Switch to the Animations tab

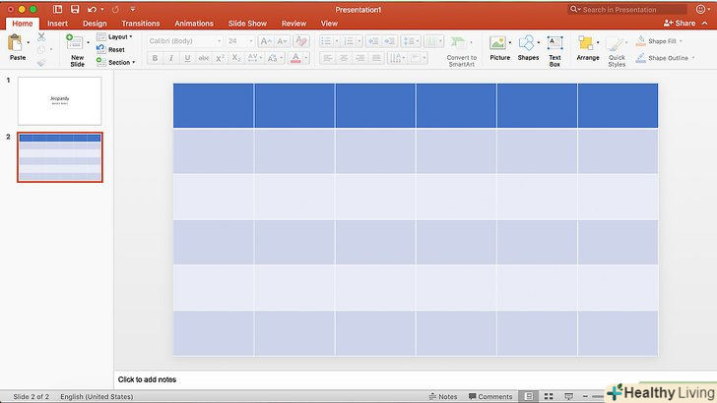[x=194, y=24]
